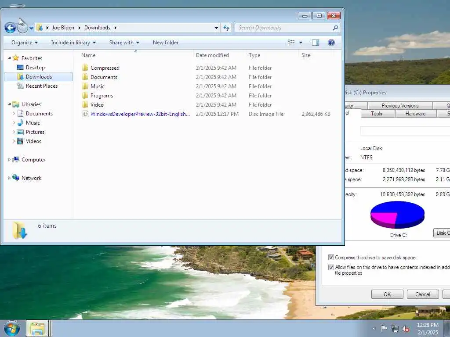The image size is (450, 337).
Task: Expand the Computer tree node
Action: [9, 160]
